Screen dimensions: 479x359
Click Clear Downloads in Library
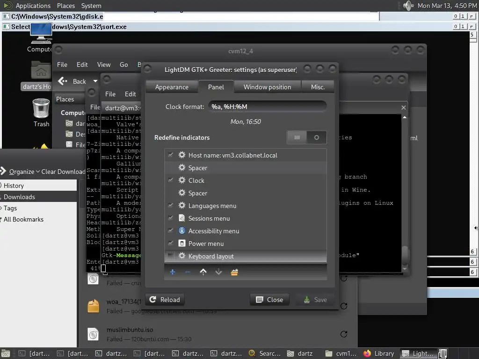pyautogui.click(x=63, y=172)
